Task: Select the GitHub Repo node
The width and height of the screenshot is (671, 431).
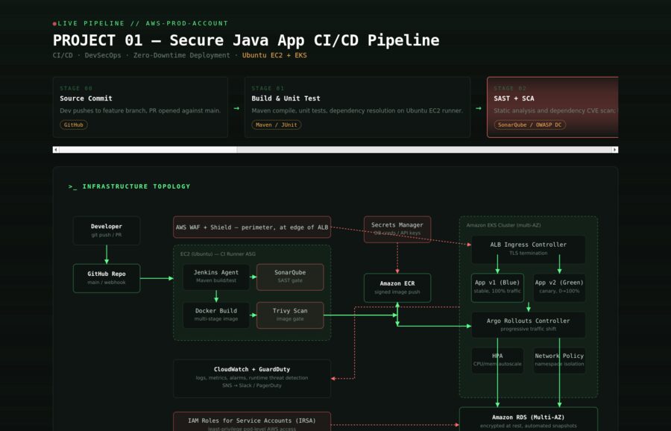Action: [107, 278]
